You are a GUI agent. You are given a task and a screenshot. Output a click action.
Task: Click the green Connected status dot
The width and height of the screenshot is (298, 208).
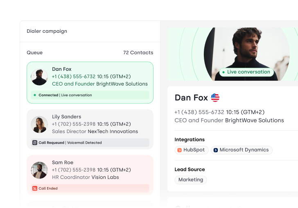35,95
